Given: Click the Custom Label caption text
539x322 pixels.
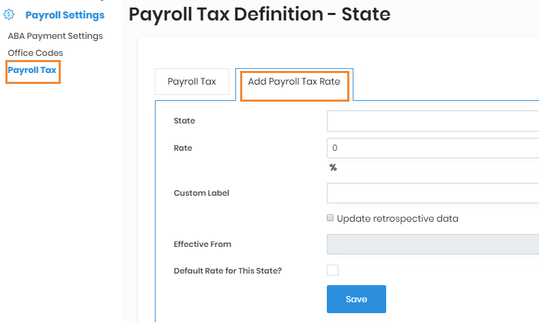Looking at the screenshot, I should (201, 193).
